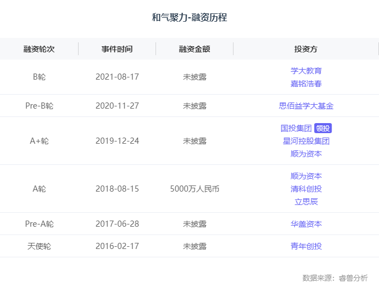Click 未披露 in the 天使轮 row
Image resolution: width=379 pixels, height=298 pixels.
(x=195, y=246)
